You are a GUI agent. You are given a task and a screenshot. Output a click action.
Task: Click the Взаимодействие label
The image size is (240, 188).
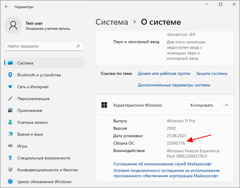pyautogui.click(x=129, y=151)
